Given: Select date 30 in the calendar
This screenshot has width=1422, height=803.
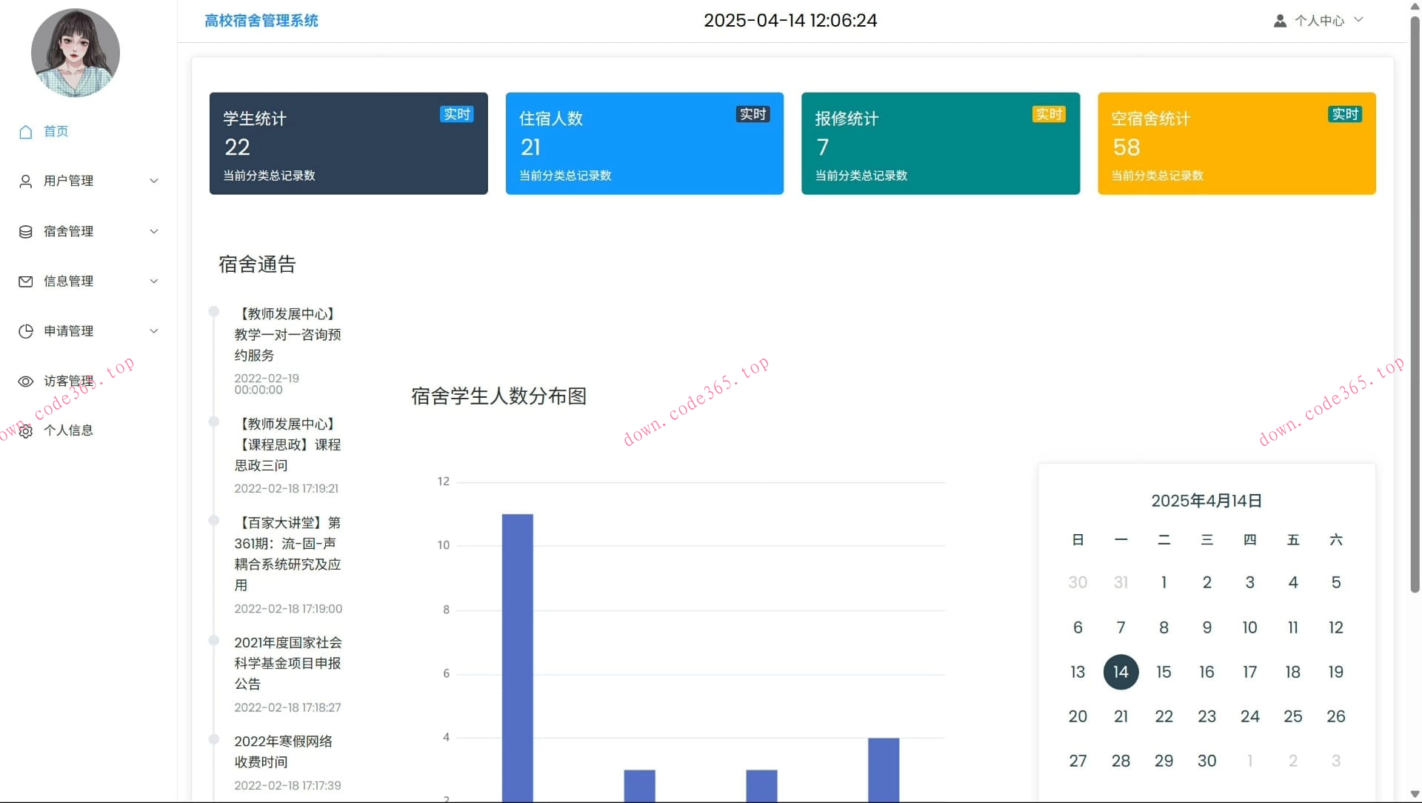Looking at the screenshot, I should click(x=1206, y=761).
